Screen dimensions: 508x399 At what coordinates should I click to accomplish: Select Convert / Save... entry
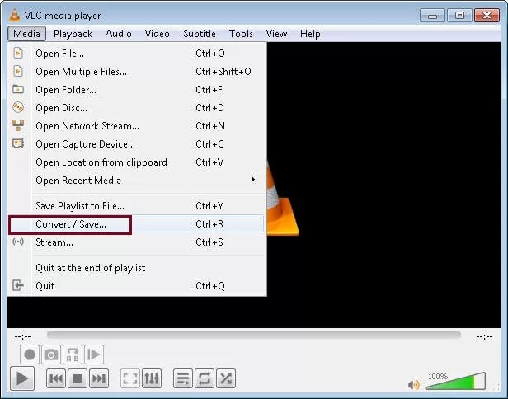136,224
